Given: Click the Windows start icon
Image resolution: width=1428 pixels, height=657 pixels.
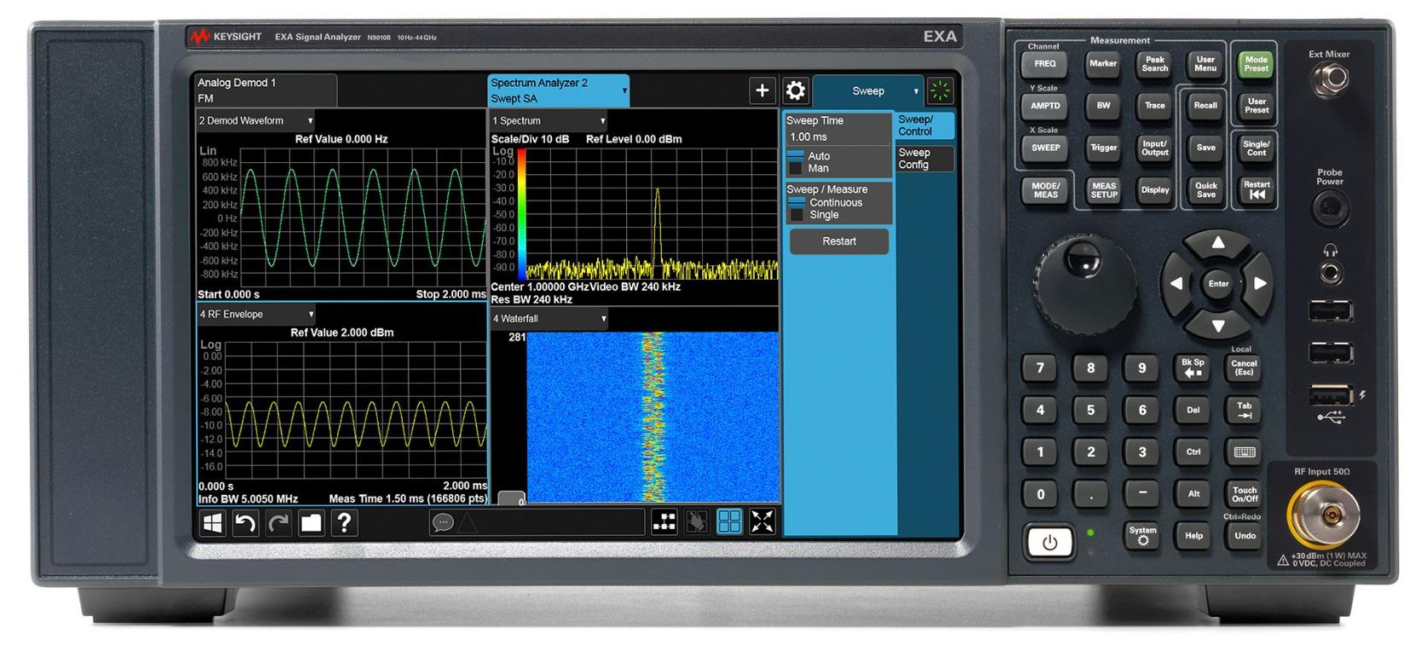Looking at the screenshot, I should tap(212, 523).
